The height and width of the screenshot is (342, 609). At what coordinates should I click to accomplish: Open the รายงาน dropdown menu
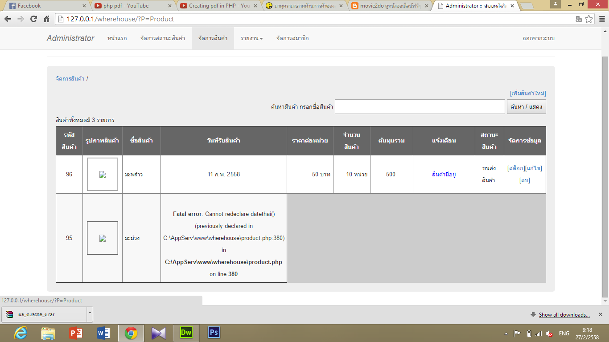(251, 38)
